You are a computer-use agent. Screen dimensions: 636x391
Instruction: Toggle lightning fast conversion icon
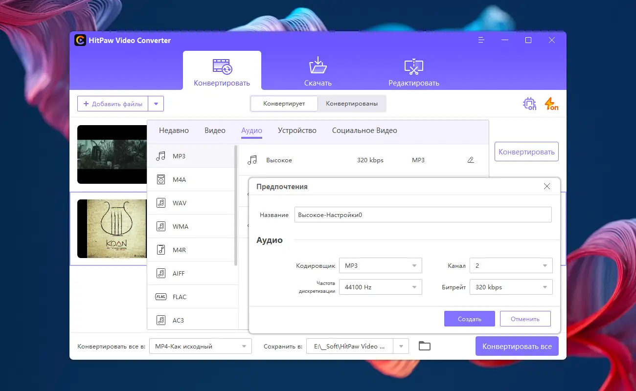(551, 104)
